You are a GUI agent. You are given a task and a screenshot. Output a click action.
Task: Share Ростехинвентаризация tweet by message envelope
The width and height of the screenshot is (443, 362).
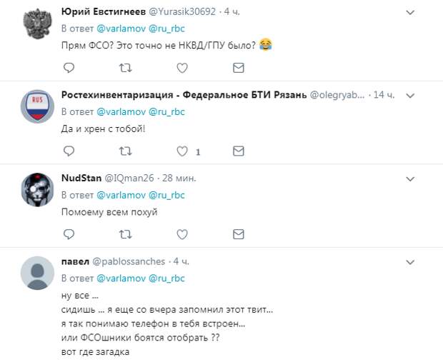239,151
